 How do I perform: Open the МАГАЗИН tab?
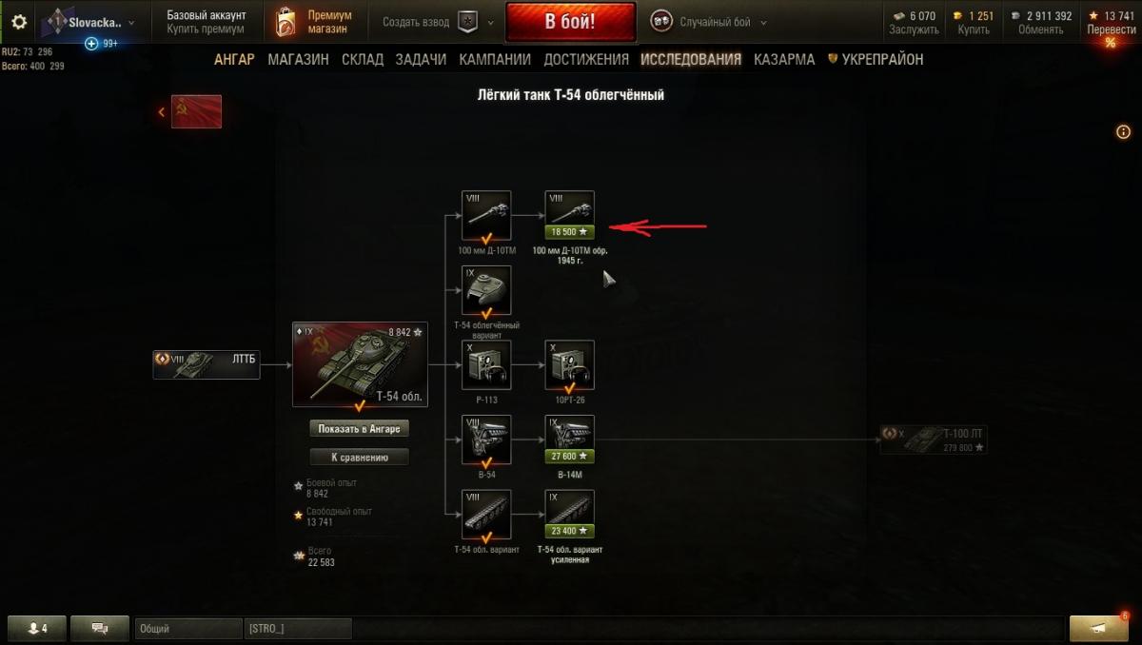298,59
